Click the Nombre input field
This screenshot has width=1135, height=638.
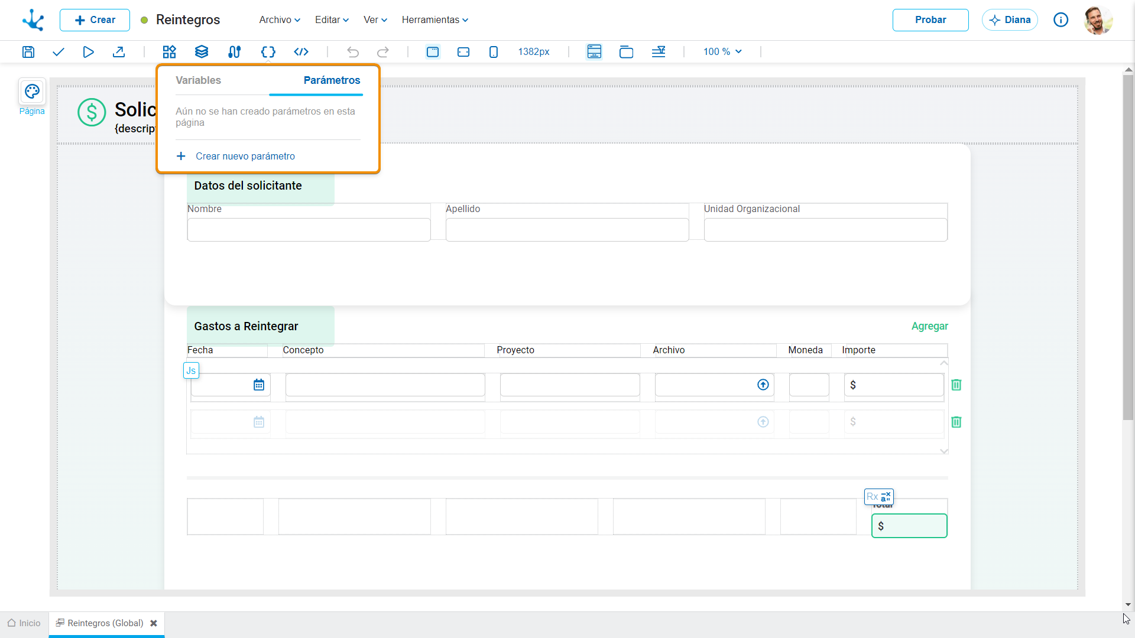309,230
